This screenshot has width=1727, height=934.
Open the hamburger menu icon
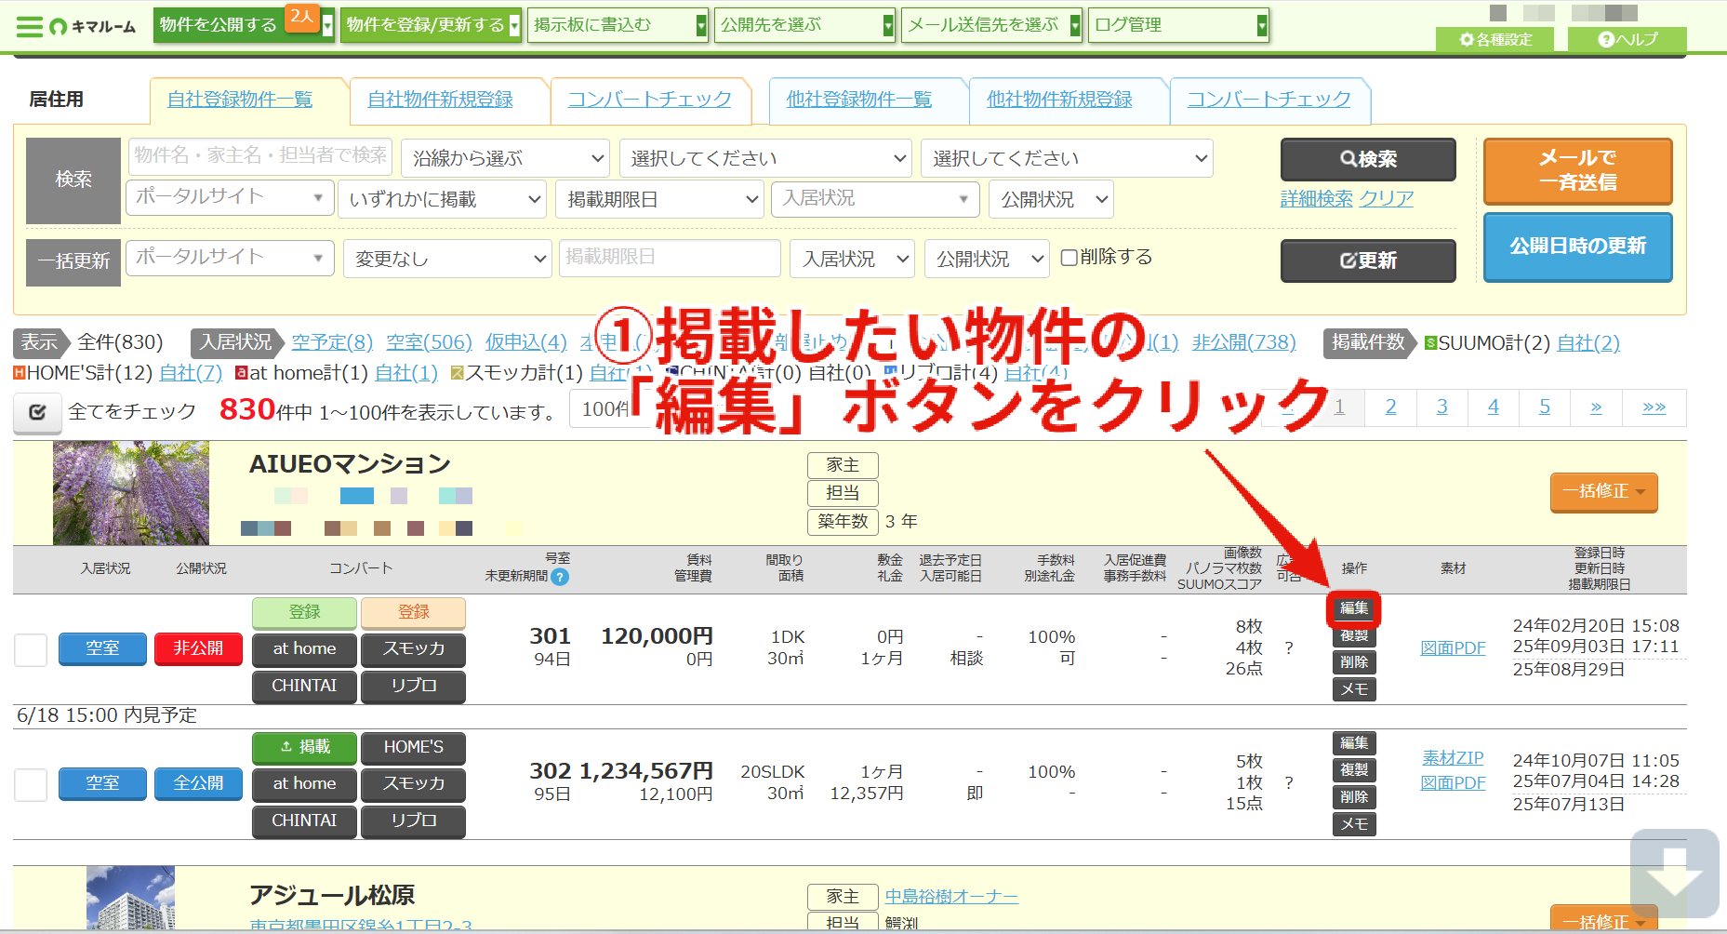[30, 26]
